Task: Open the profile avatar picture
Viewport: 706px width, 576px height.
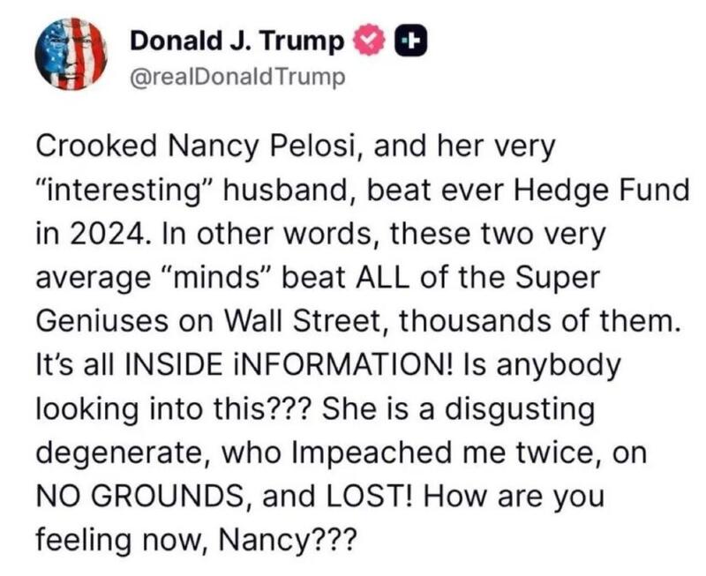Action: (x=71, y=53)
